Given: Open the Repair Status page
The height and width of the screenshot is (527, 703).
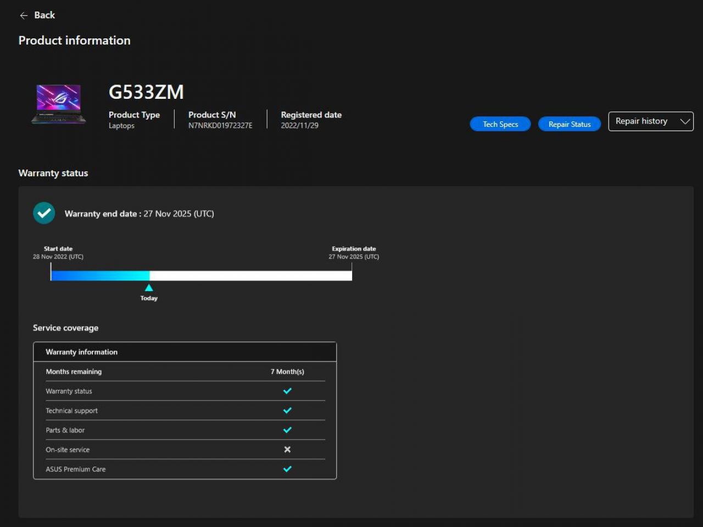Looking at the screenshot, I should coord(570,124).
